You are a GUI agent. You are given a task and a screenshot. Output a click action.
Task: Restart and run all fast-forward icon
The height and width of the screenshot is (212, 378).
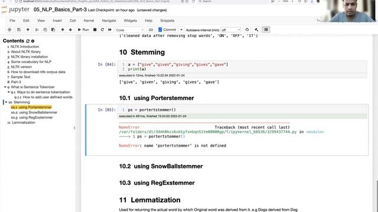110,29
